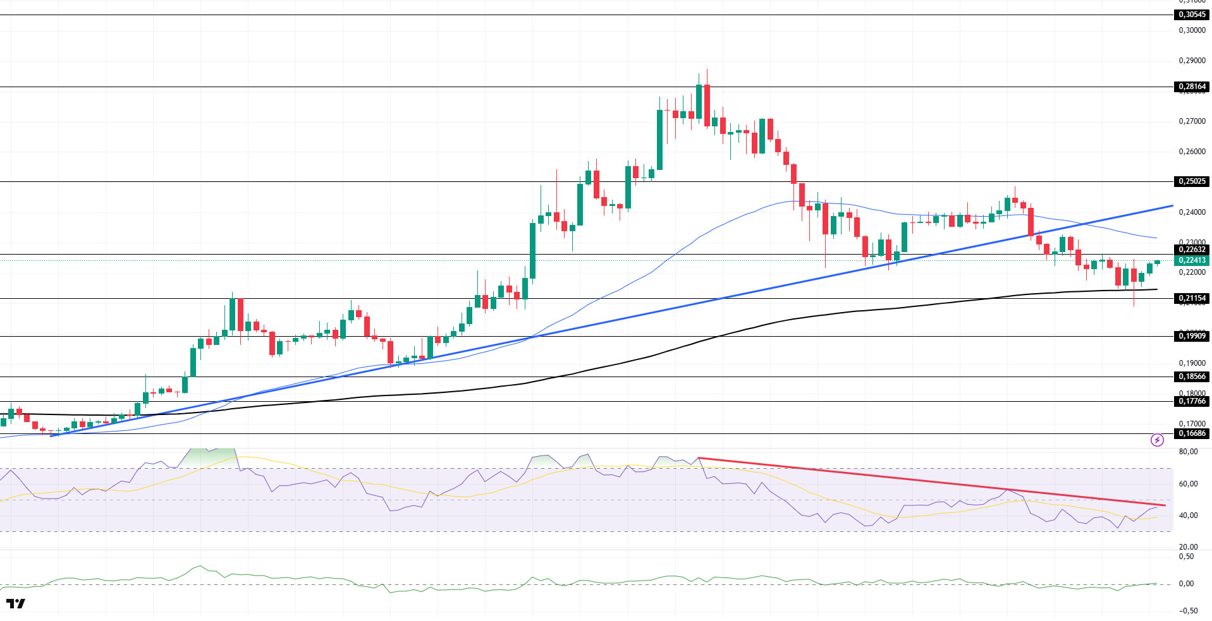Click the purple lightning bolt icon
This screenshot has height=621, width=1212.
1156,440
